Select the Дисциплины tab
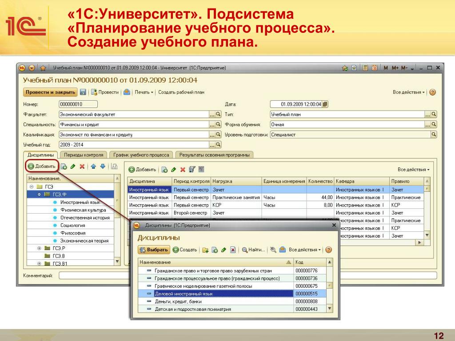Viewport: 455px width, 341px height. pos(40,155)
